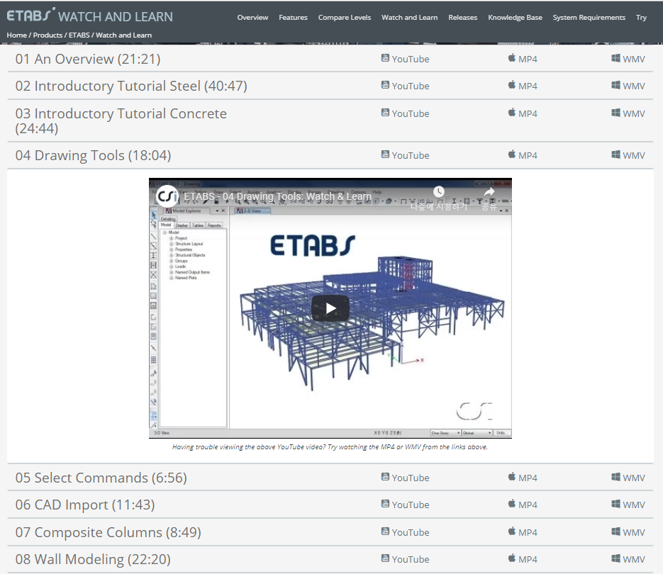Open Knowledge Base in top navigation

click(x=515, y=17)
